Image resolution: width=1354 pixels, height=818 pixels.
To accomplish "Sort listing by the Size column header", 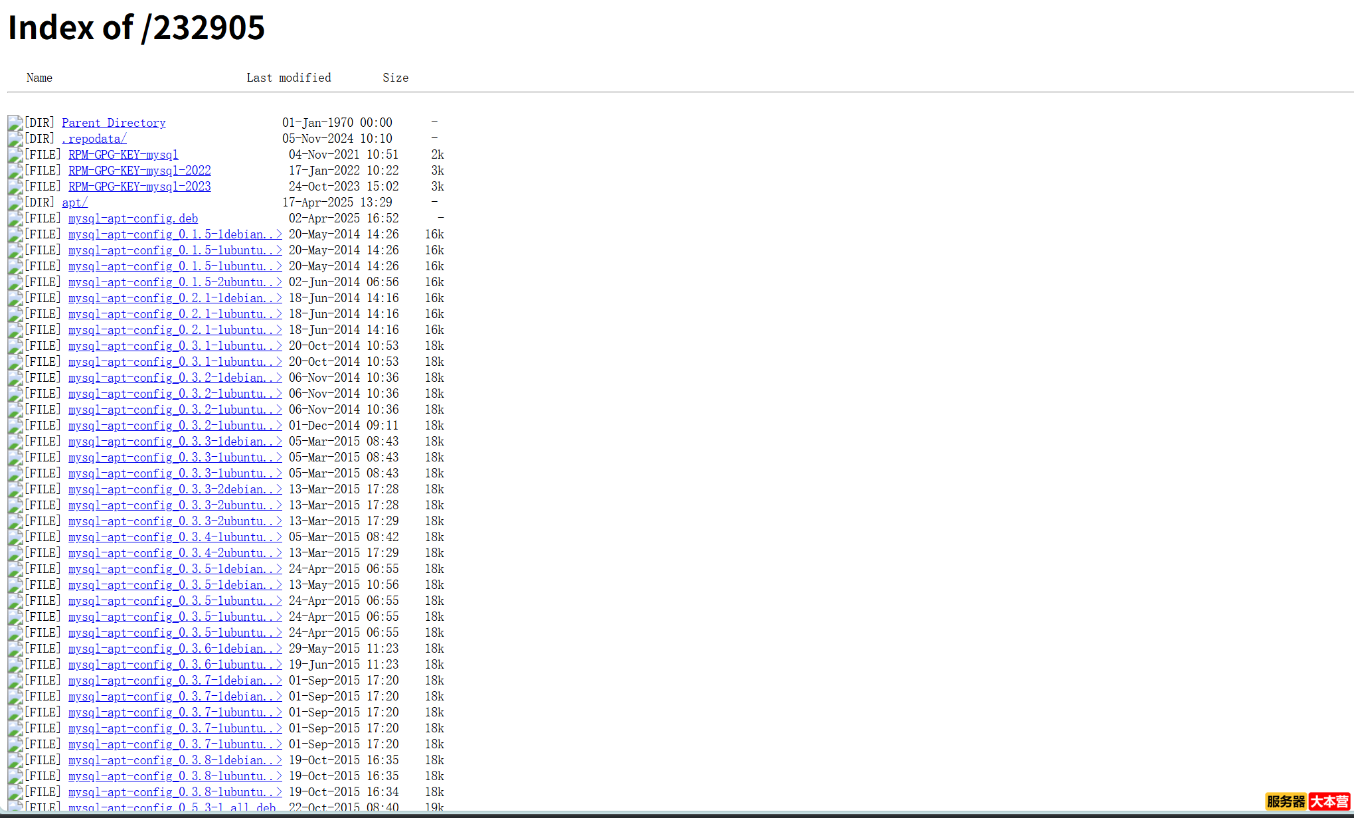I will point(395,78).
